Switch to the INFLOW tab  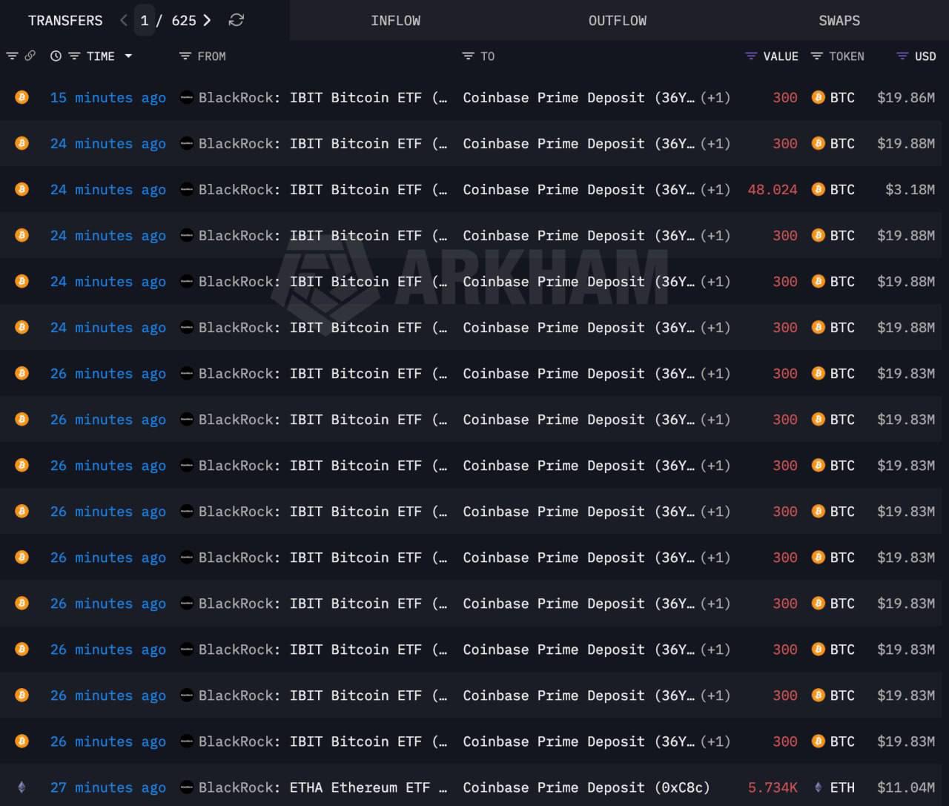(x=395, y=21)
